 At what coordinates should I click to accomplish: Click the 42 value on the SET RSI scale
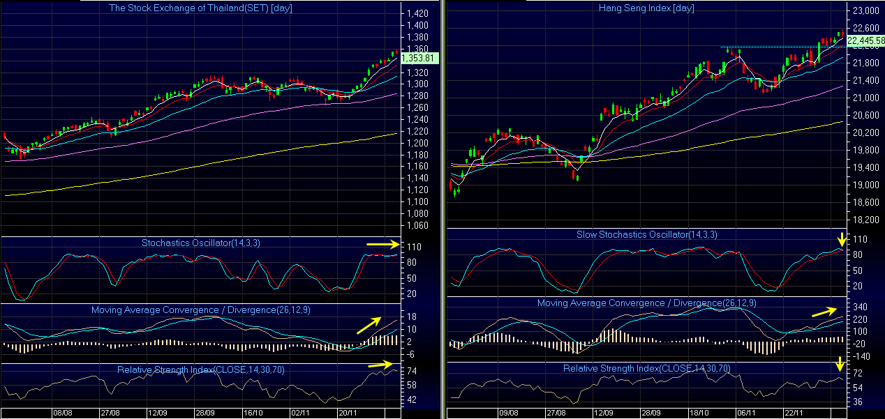tap(411, 400)
